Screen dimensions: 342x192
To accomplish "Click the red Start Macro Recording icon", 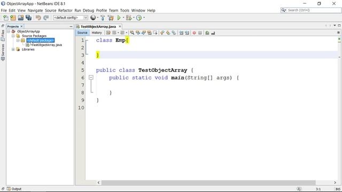I will coord(194,33).
